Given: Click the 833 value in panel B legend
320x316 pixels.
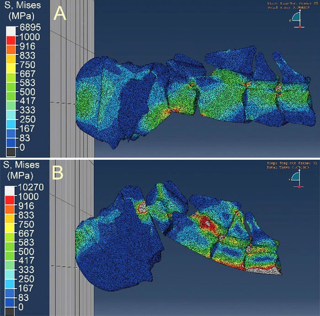Looking at the screenshot, I should click(26, 215).
